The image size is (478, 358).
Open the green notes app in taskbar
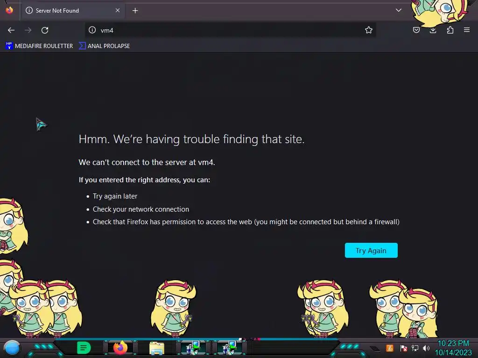[x=84, y=348]
